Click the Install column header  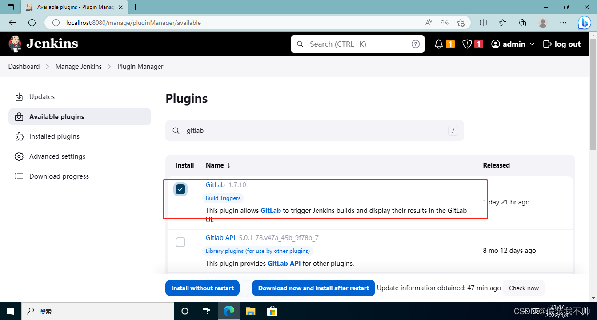pos(184,165)
